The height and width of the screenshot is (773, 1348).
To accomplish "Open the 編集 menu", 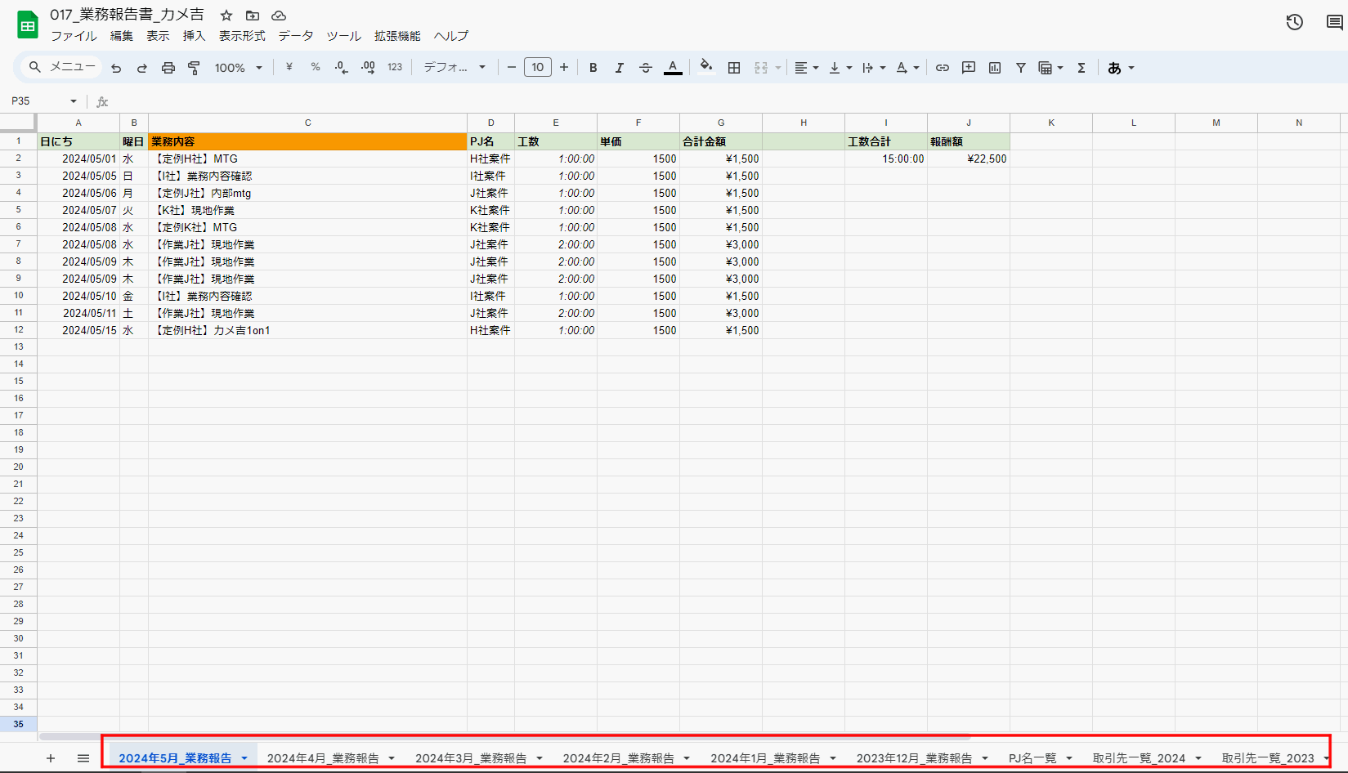I will coord(122,36).
